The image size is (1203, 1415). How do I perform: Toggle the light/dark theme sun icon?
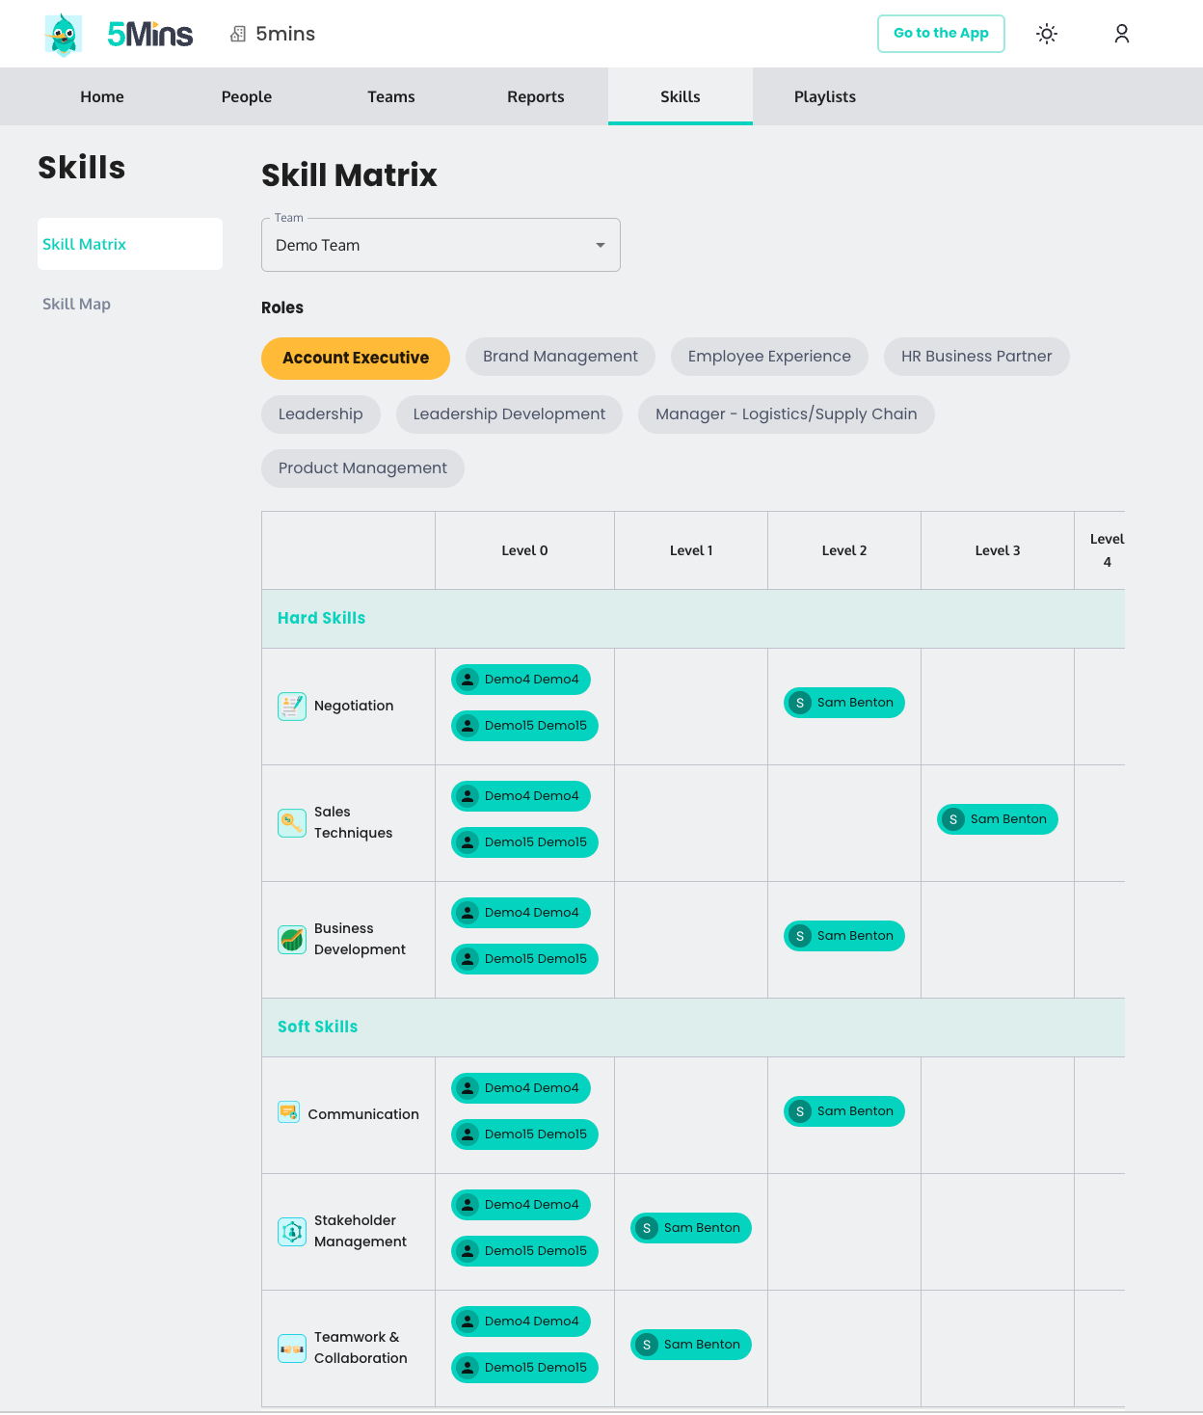click(x=1047, y=34)
